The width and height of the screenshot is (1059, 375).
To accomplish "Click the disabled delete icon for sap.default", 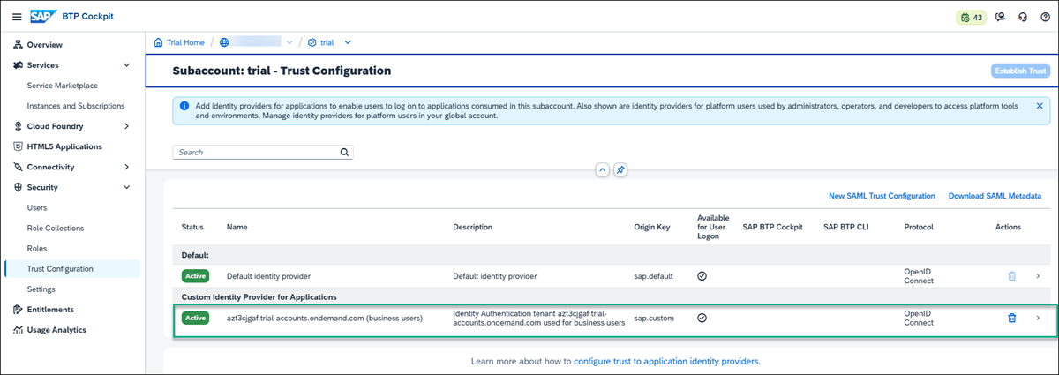I will (x=1012, y=275).
